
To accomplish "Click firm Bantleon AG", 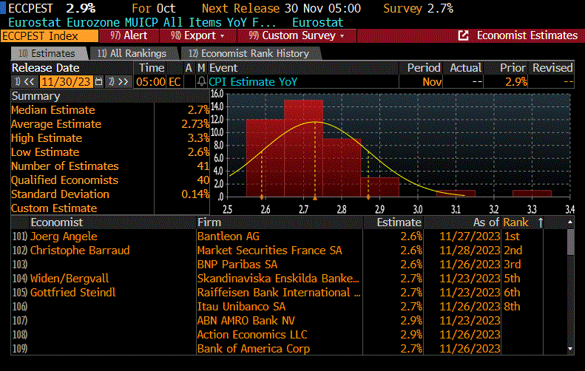I will point(229,236).
